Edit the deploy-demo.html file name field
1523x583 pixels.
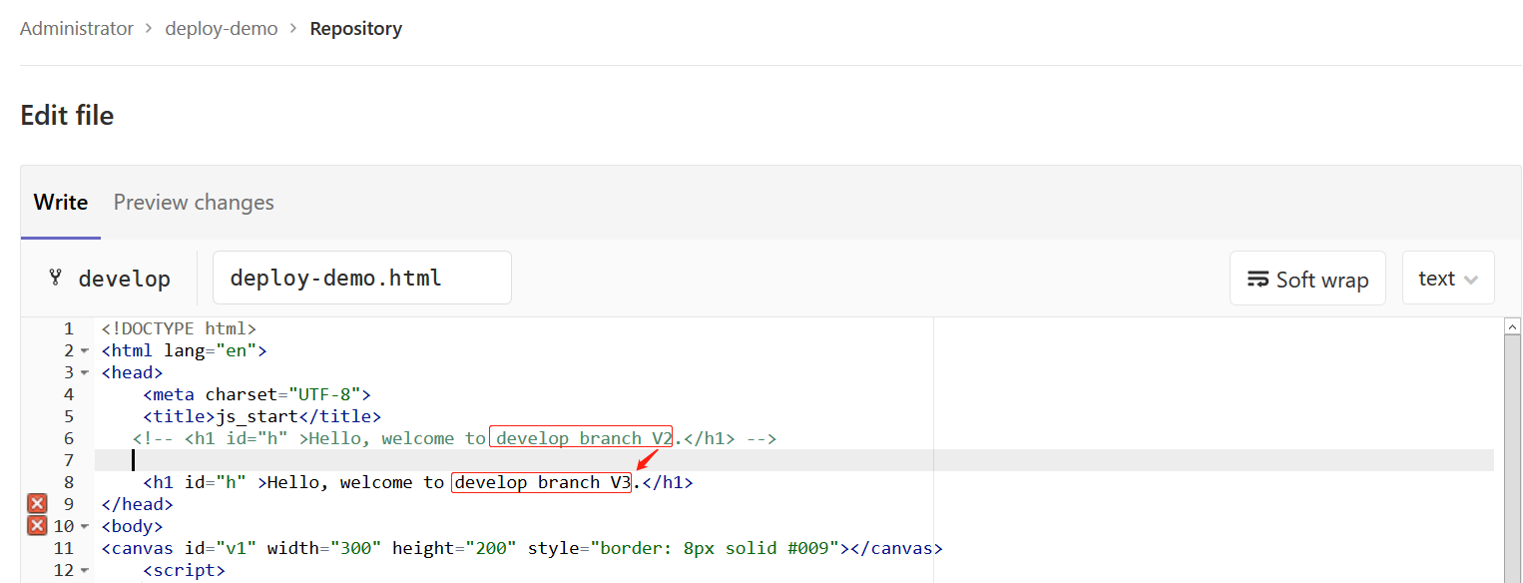tap(362, 278)
